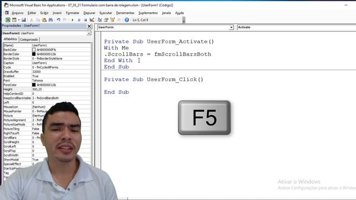This screenshot has width=356, height=200.
Task: Switch to the Categorizado tab
Action: tap(29, 39)
